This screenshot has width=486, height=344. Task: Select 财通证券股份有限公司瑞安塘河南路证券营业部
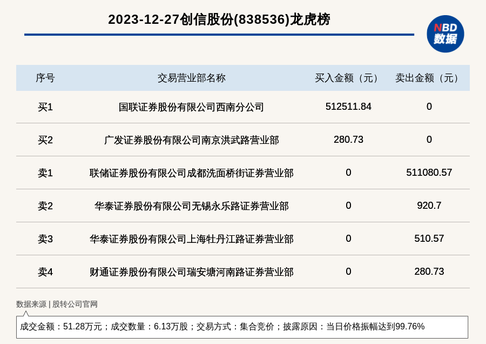point(192,272)
